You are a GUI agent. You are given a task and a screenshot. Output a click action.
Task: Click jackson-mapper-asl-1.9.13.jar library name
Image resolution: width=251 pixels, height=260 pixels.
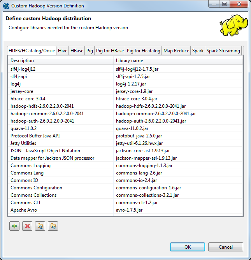146,158
